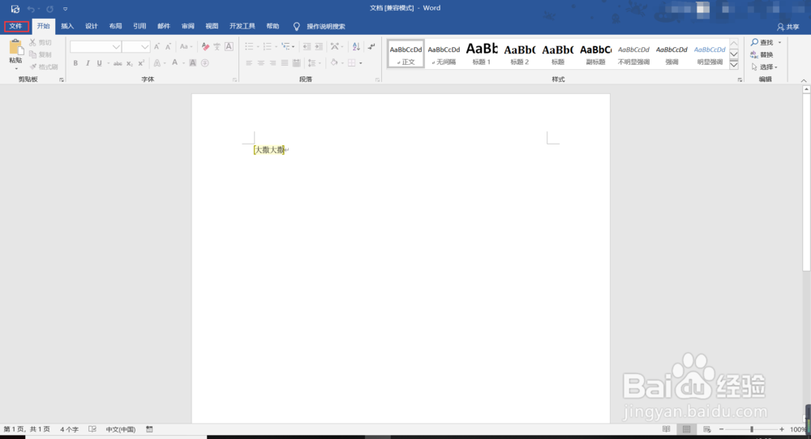This screenshot has height=439, width=811.
Task: Click the superscript x² icon
Action: [140, 63]
